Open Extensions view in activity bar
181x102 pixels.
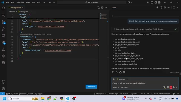pyautogui.click(x=3, y=42)
